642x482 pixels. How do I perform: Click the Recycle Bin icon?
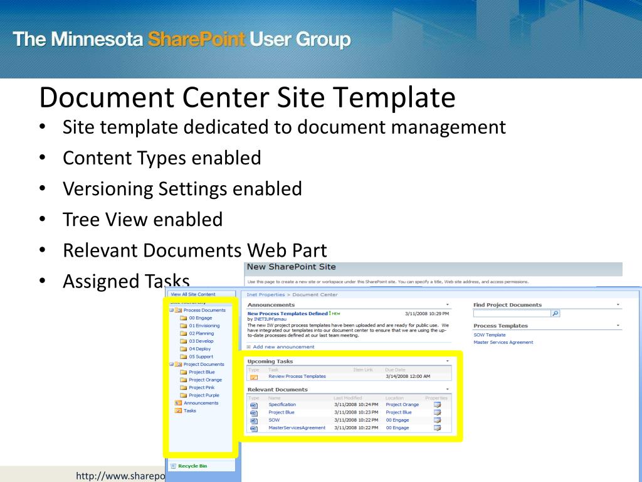pos(173,466)
